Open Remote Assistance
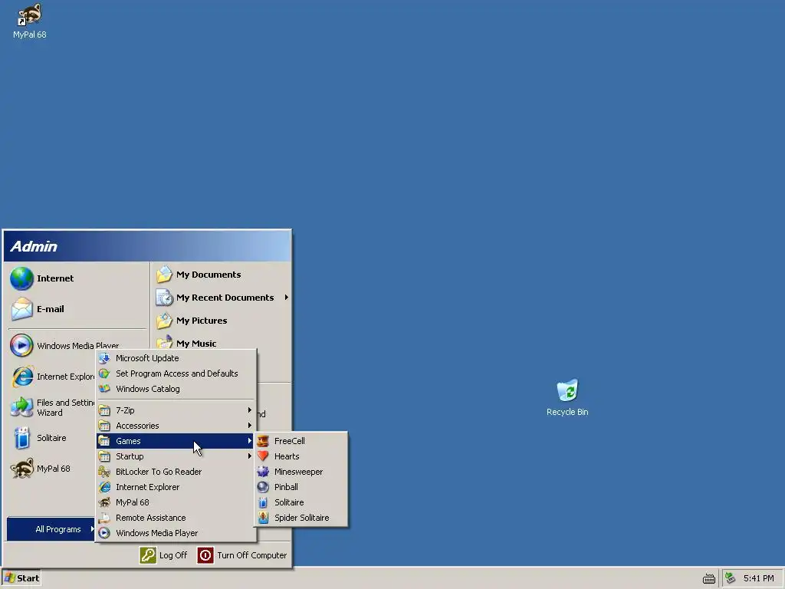 [176, 518]
